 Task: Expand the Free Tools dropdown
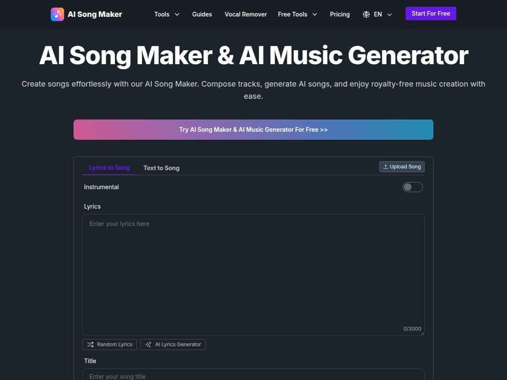[x=297, y=14]
